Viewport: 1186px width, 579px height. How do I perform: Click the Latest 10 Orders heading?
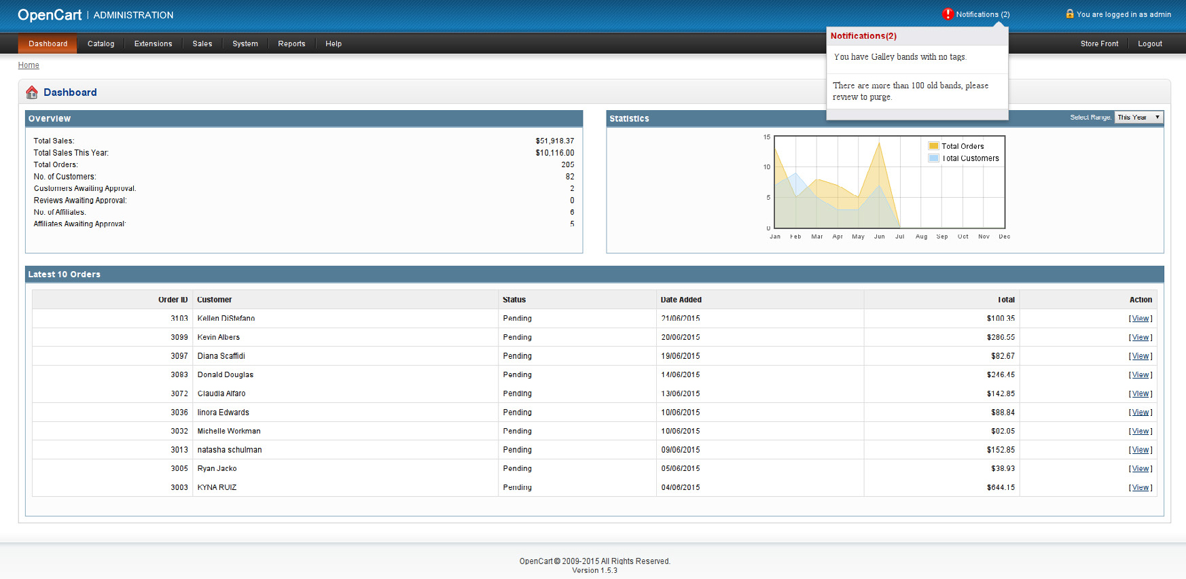[x=64, y=275]
